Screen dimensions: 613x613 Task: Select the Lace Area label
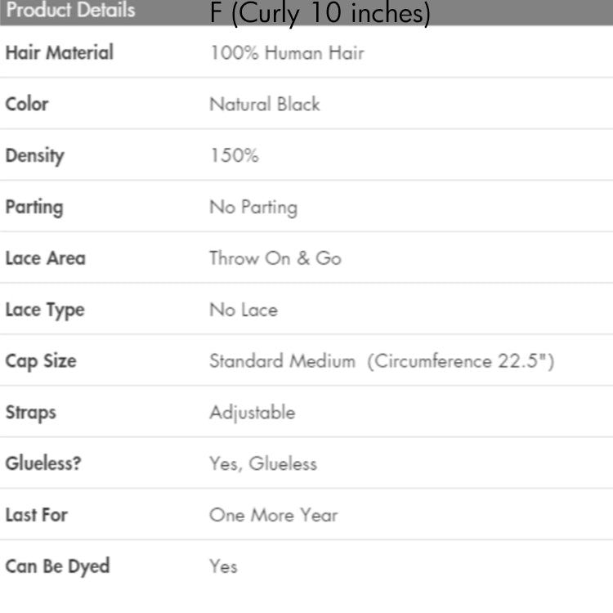point(45,258)
